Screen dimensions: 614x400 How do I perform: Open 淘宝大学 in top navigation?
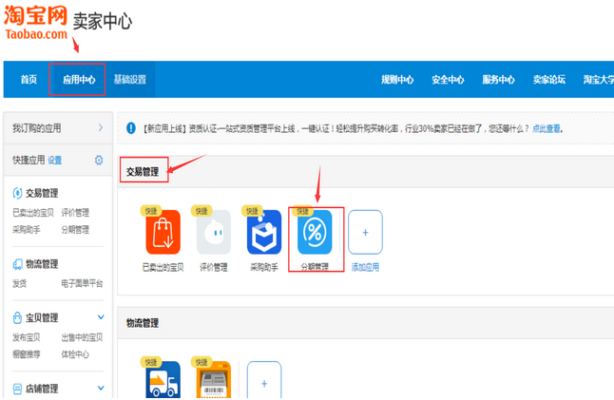(x=599, y=80)
